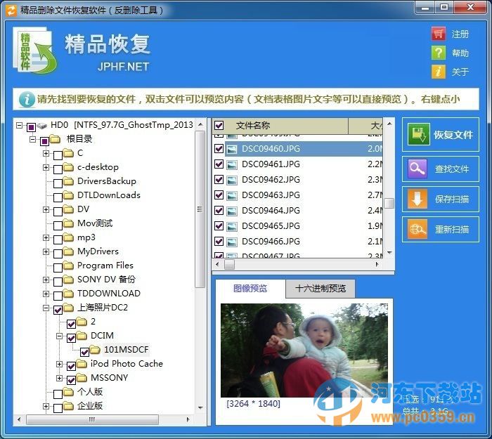Open the 关于 about link
This screenshot has height=439, width=492.
460,72
